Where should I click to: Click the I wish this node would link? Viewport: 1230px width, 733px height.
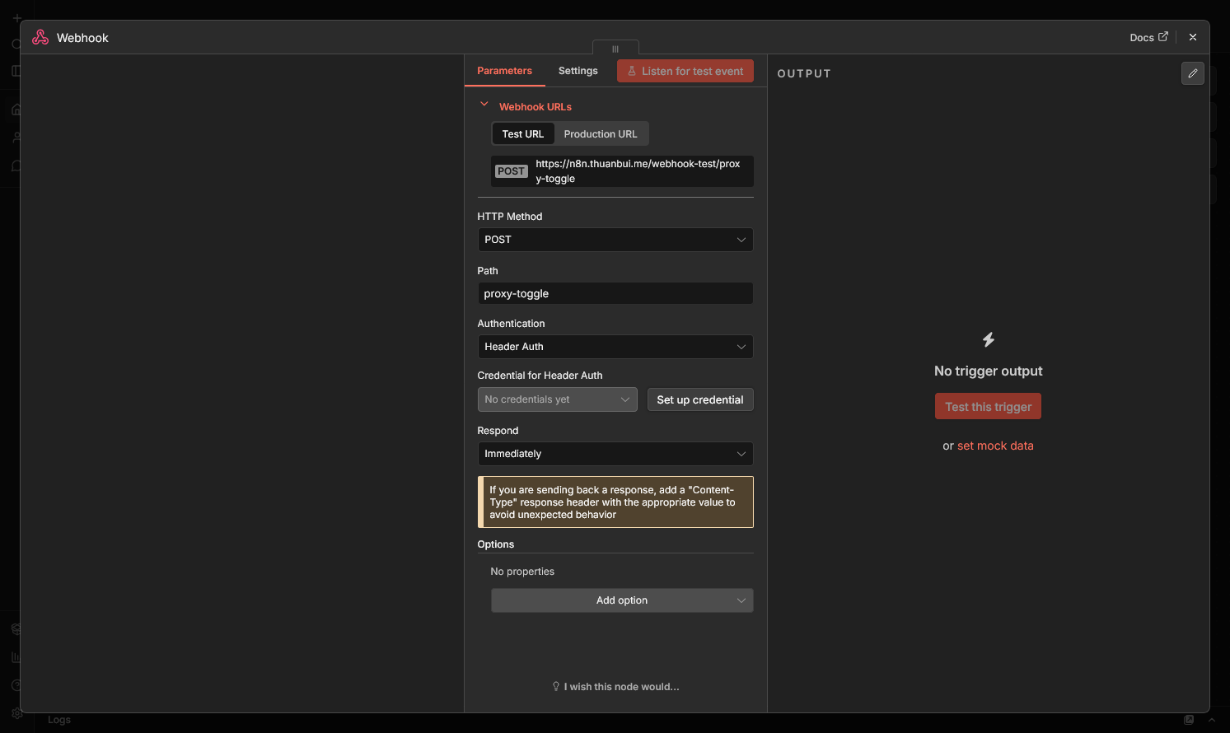pyautogui.click(x=615, y=687)
